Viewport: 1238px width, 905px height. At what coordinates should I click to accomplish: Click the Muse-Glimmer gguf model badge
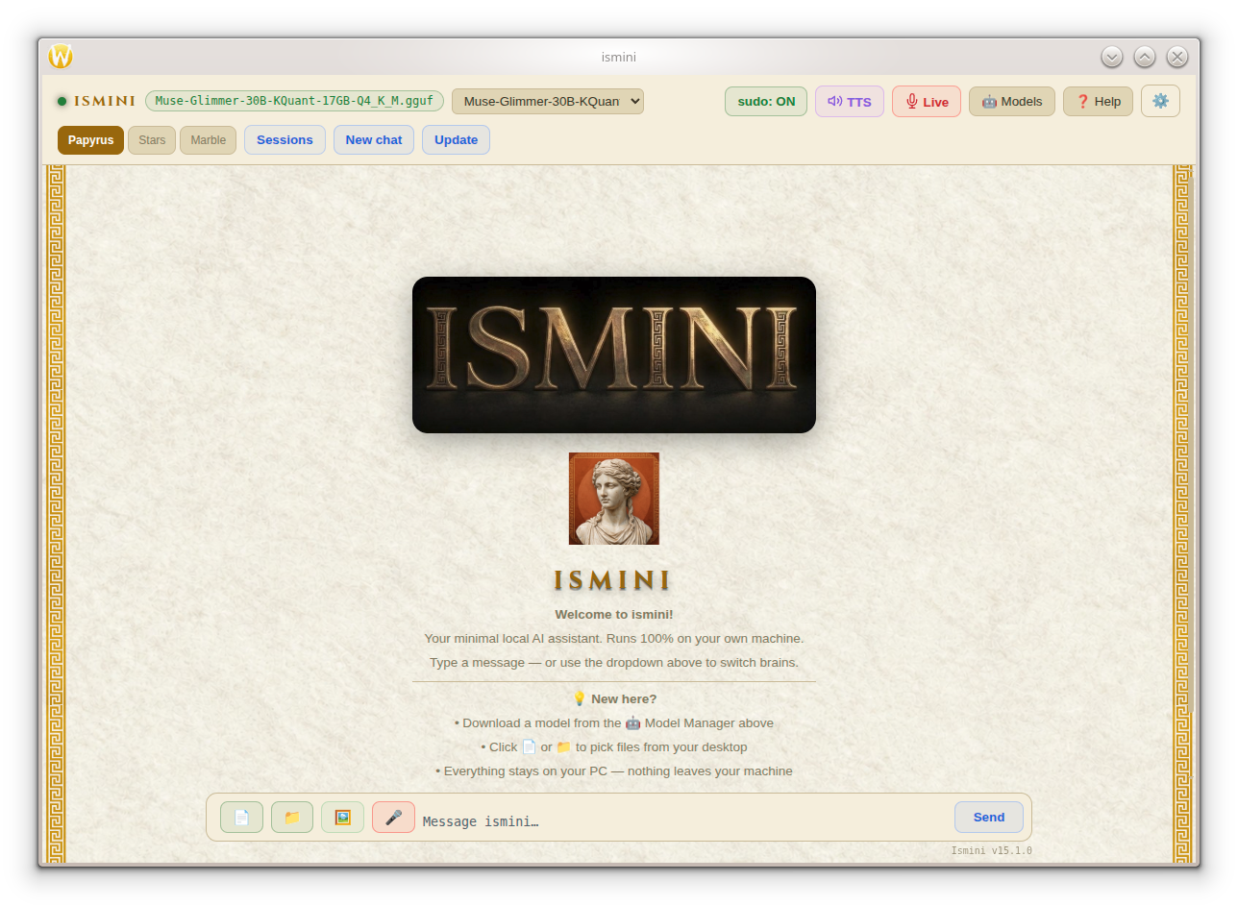tap(294, 101)
